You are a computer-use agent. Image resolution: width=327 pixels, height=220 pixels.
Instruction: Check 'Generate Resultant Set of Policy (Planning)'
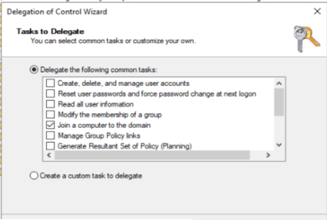(x=50, y=146)
